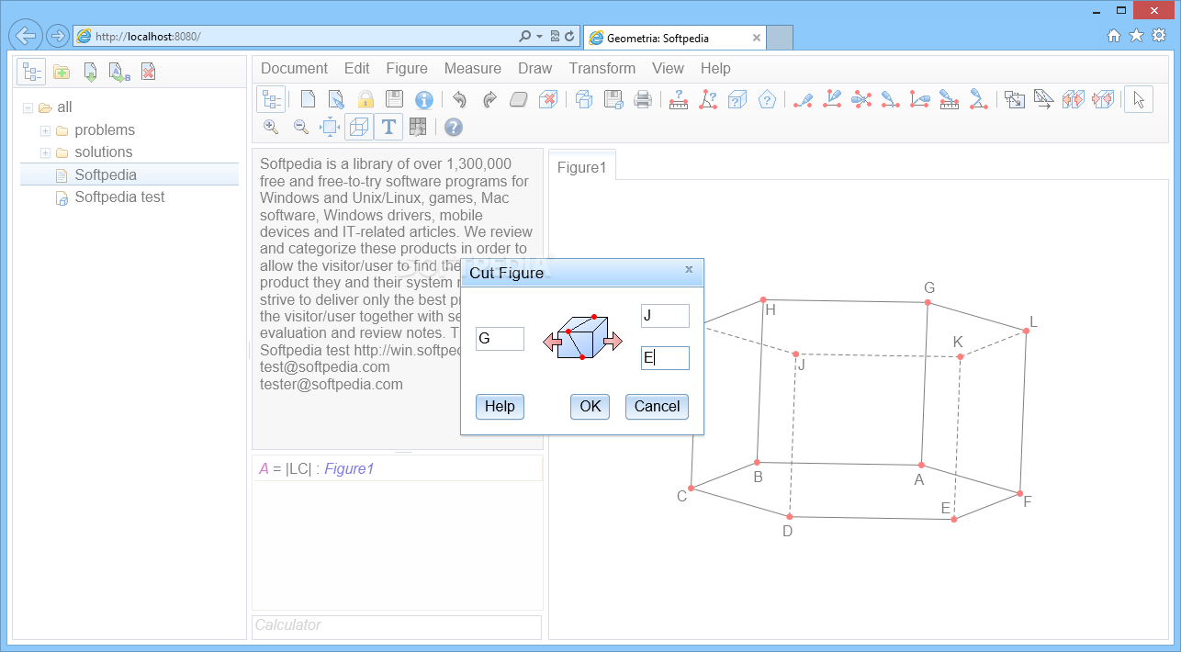Image resolution: width=1181 pixels, height=652 pixels.
Task: Select 'Softpedia test' in tree
Action: pyautogui.click(x=120, y=197)
